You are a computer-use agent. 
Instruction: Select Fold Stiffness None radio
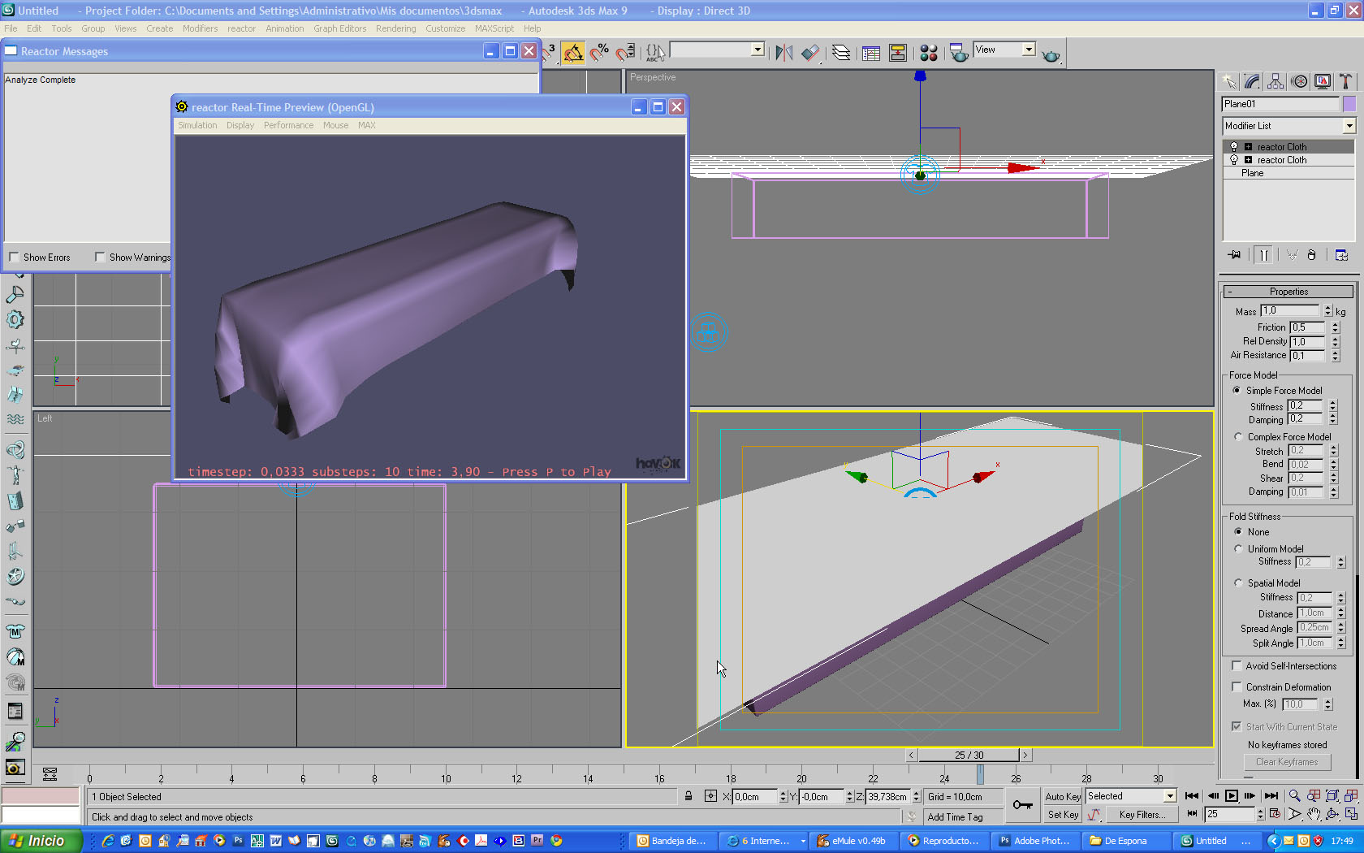click(x=1238, y=532)
